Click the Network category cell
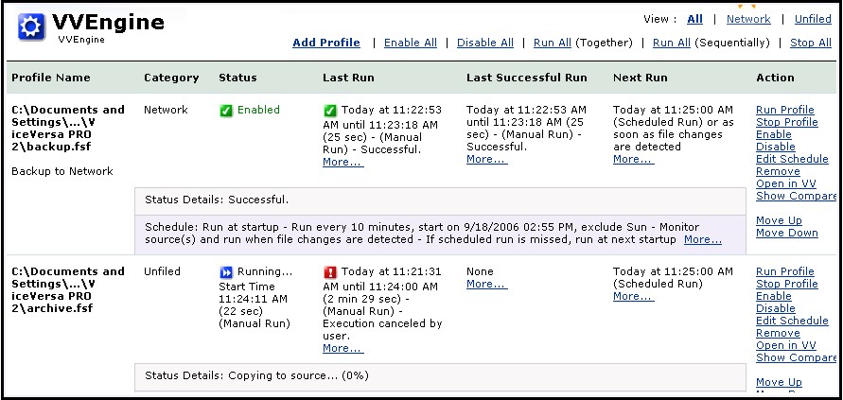843x400 pixels. click(x=166, y=110)
